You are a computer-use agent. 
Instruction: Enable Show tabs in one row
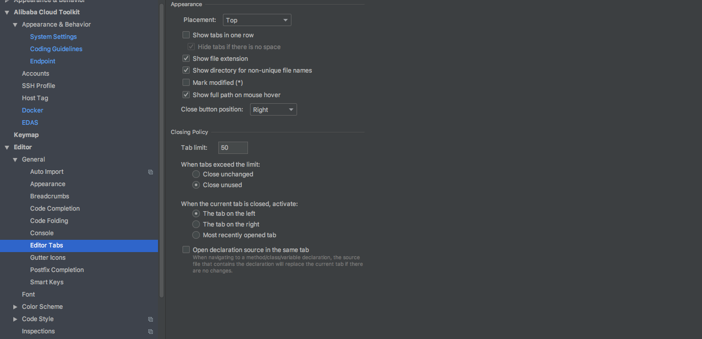(x=186, y=35)
